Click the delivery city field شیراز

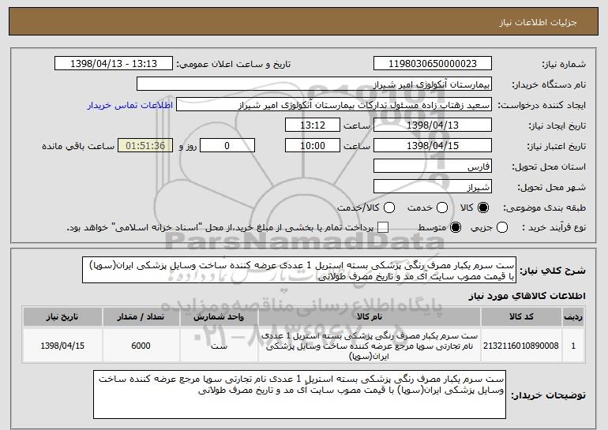pyautogui.click(x=433, y=187)
